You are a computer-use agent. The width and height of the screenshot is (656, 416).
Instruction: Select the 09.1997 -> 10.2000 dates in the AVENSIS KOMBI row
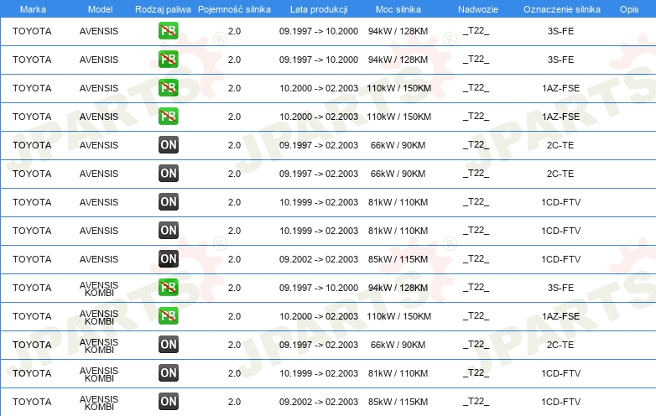(x=319, y=288)
